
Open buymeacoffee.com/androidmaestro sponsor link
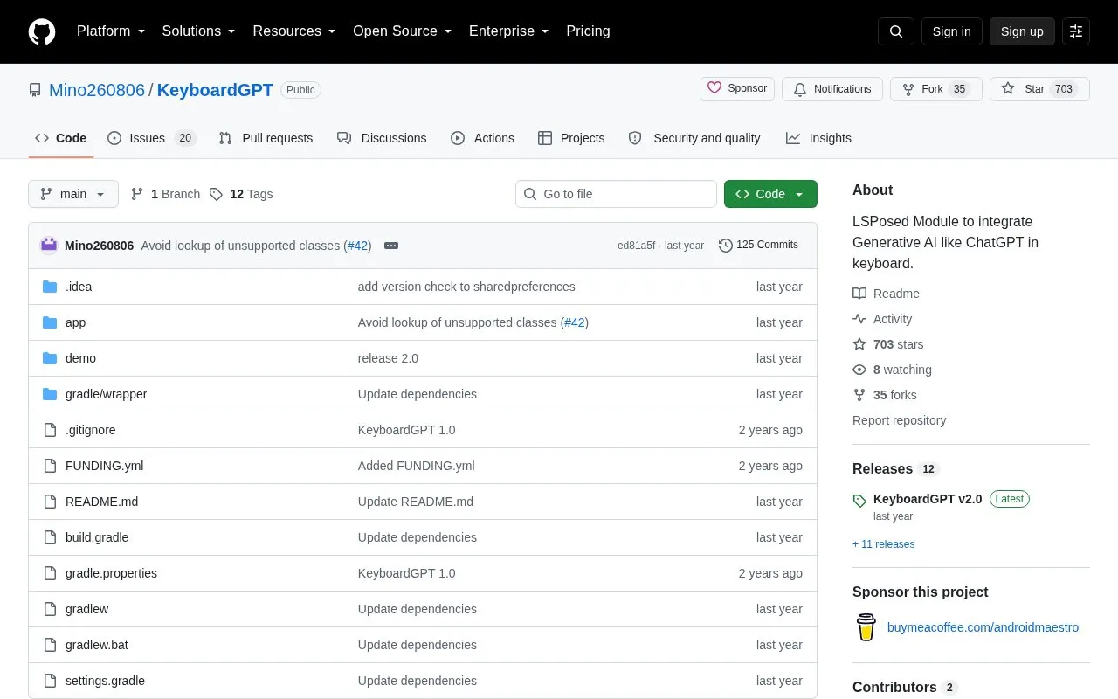coord(983,627)
